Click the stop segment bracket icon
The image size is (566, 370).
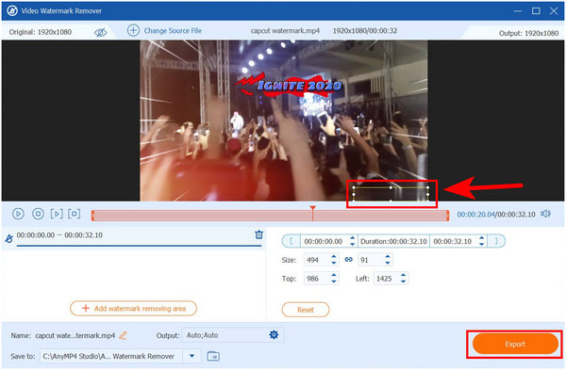pos(75,214)
